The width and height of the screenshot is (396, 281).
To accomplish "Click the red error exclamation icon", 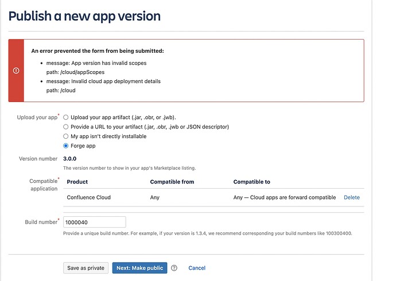I will click(16, 71).
